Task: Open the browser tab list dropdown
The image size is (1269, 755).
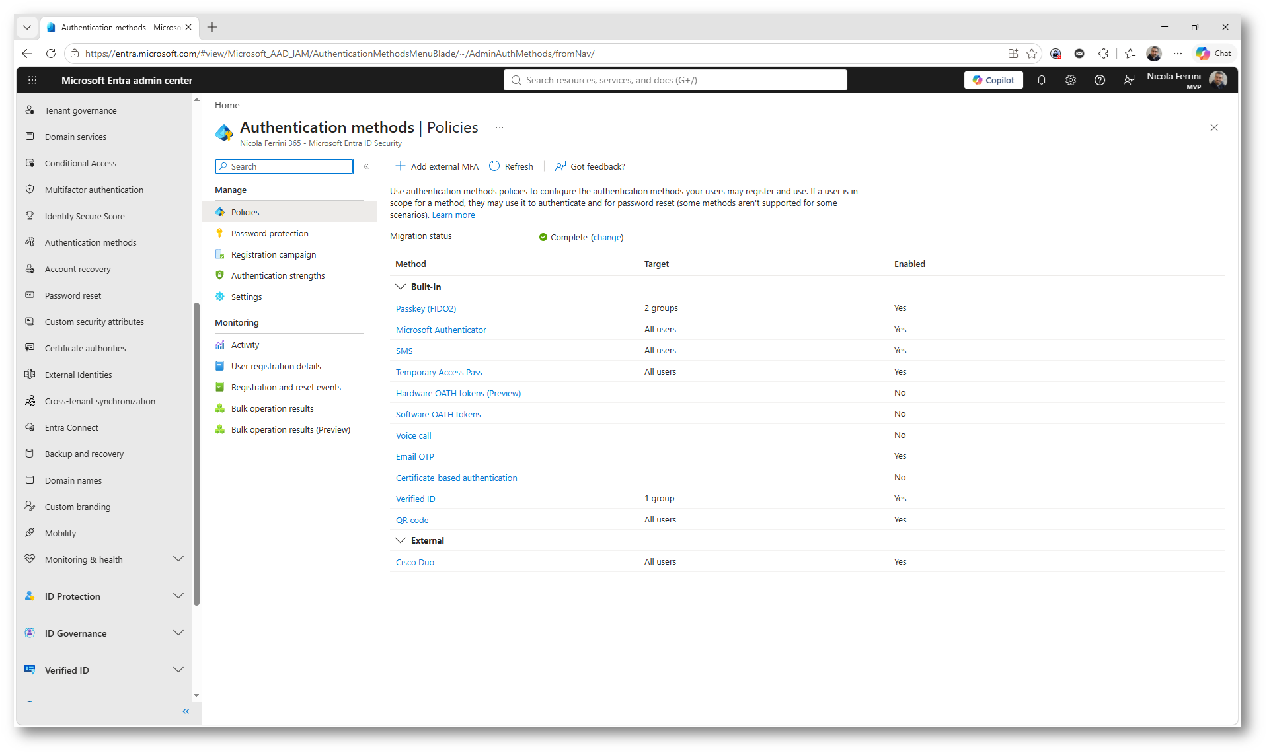Action: click(x=27, y=27)
